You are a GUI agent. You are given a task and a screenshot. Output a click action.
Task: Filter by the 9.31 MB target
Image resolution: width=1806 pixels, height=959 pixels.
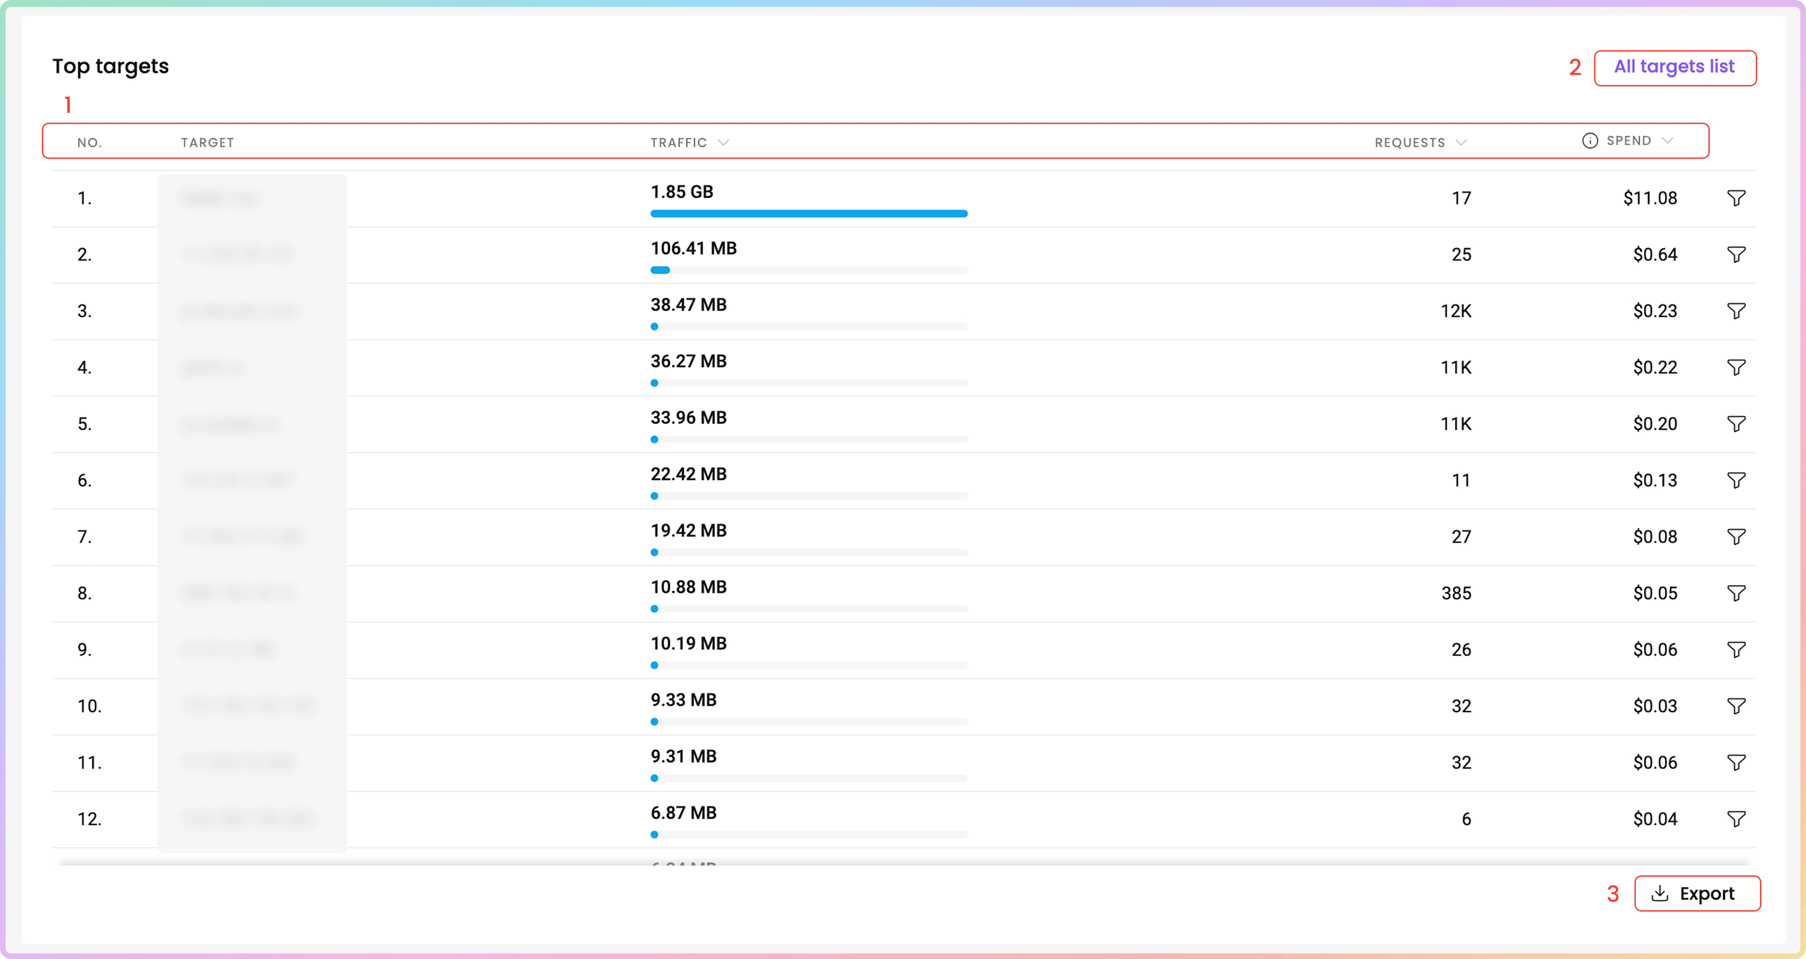click(1736, 762)
